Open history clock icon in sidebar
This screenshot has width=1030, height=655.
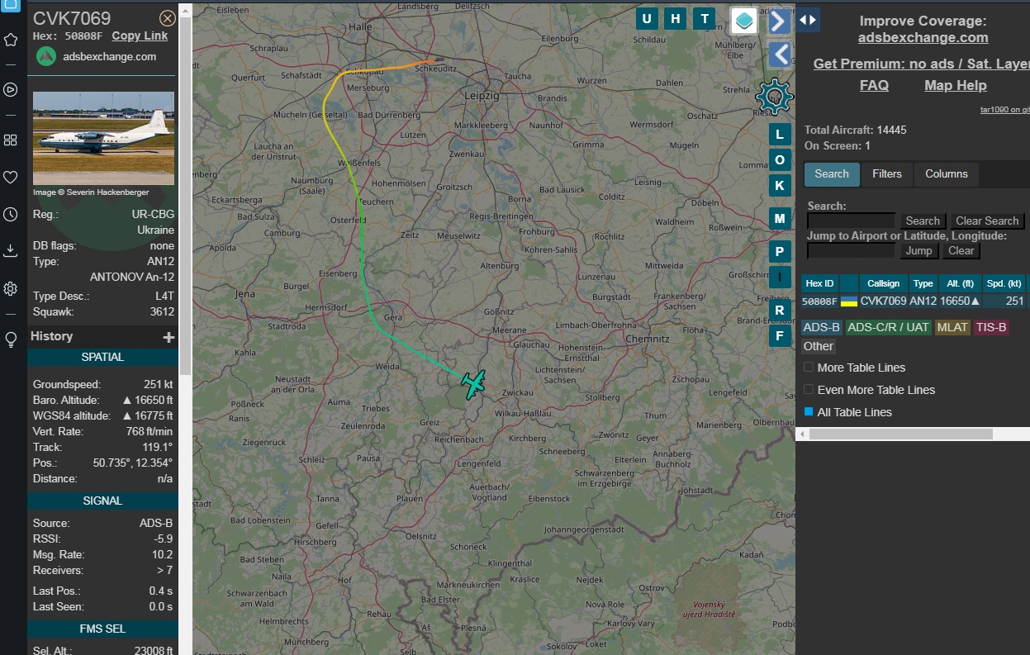11,215
